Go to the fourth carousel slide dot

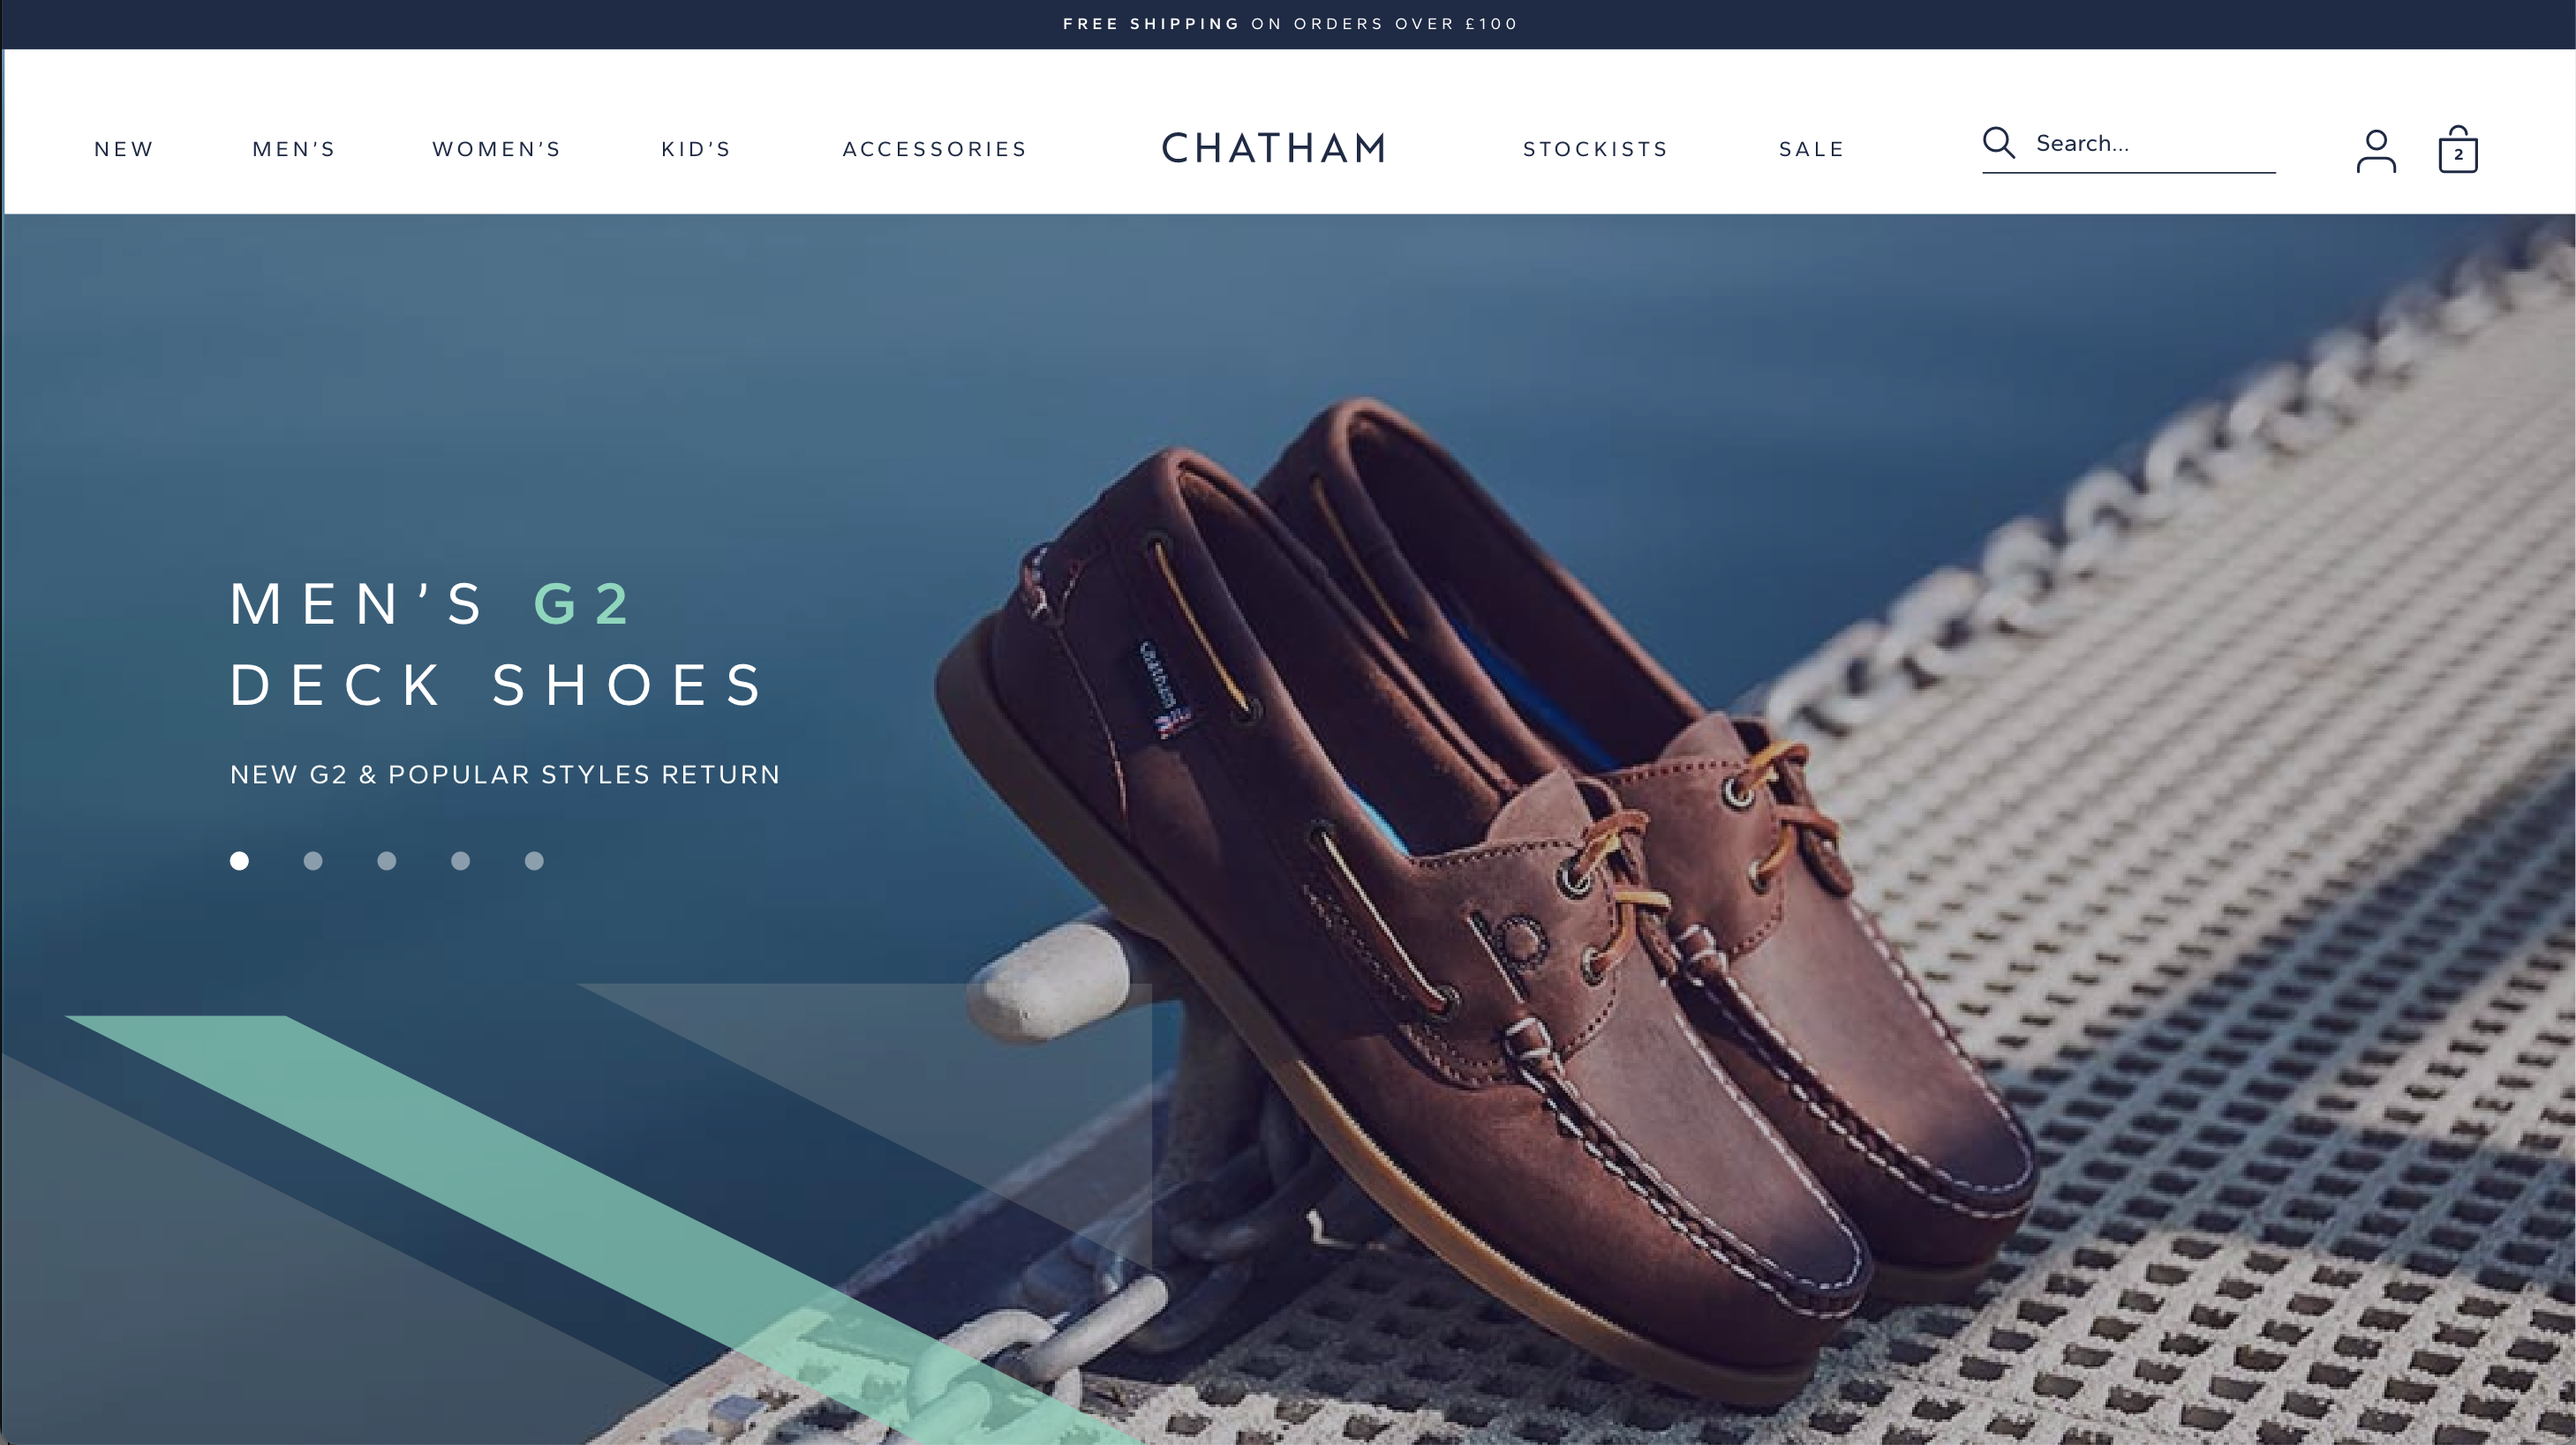click(x=460, y=860)
